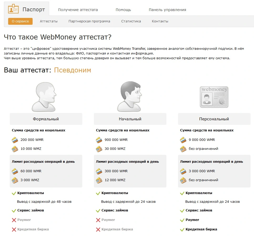Click red cross next to Формальный Paymer
The height and width of the screenshot is (237, 254).
(14, 220)
